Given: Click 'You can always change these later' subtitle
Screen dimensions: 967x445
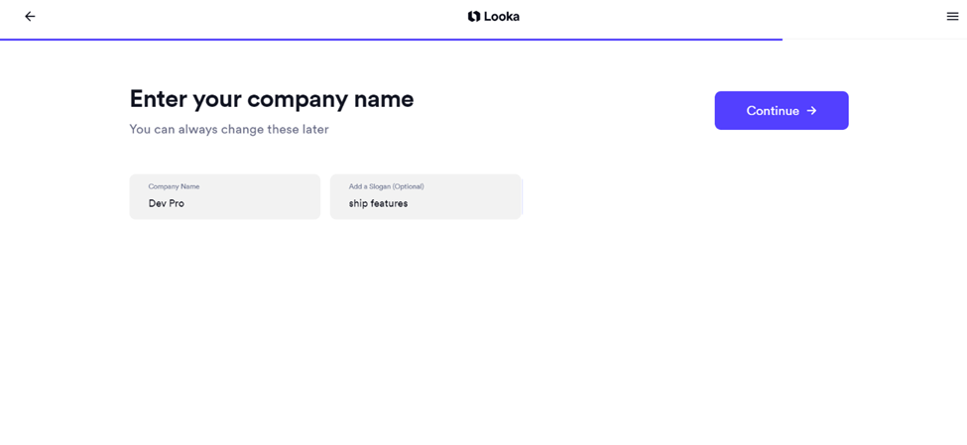Looking at the screenshot, I should 229,130.
